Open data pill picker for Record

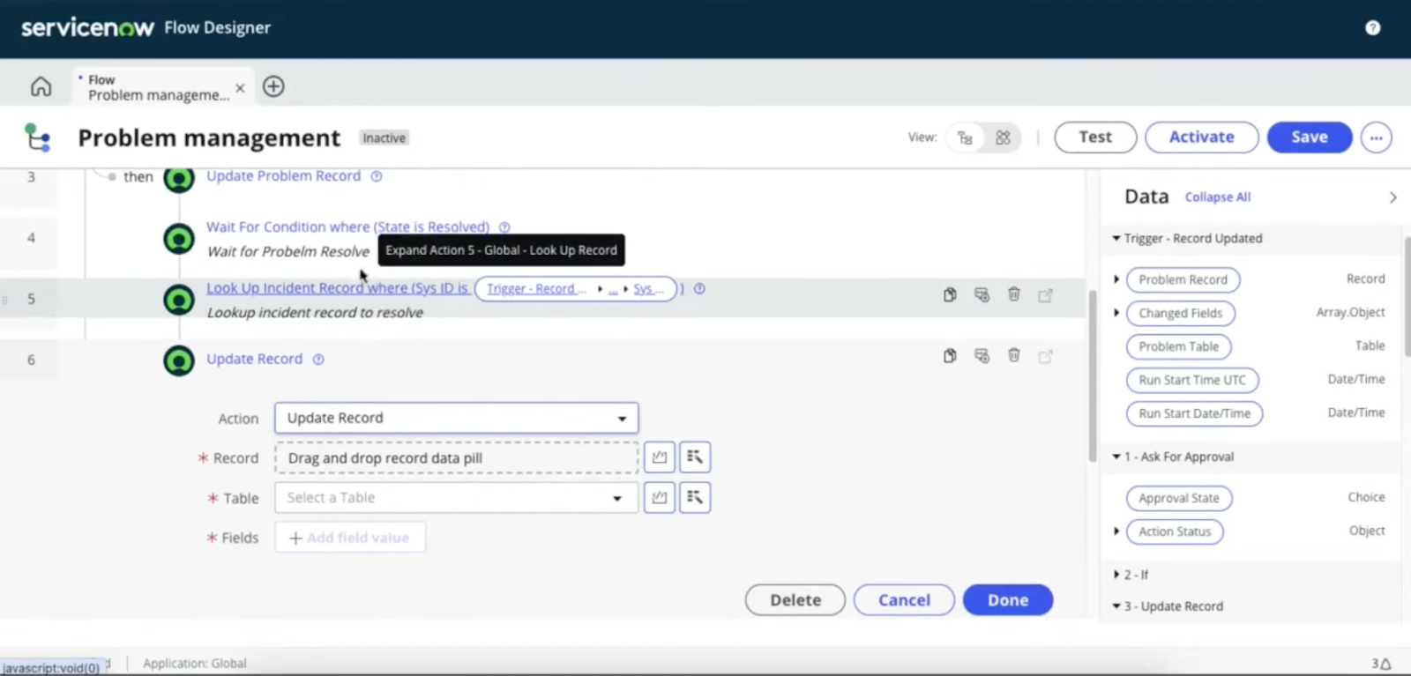click(x=695, y=457)
